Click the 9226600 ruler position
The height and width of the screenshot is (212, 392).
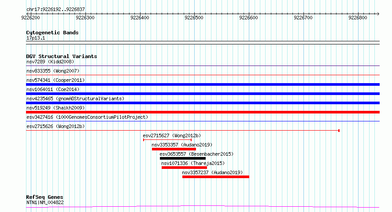[248, 18]
